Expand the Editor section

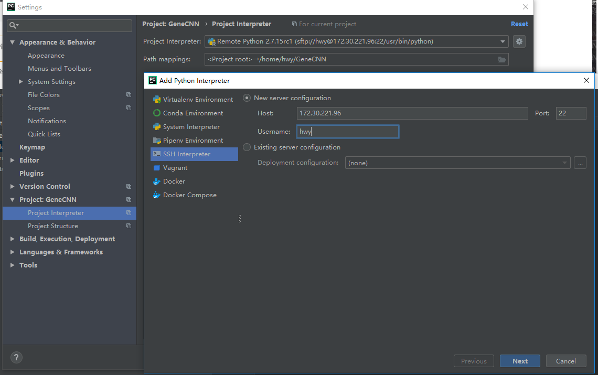coord(12,160)
